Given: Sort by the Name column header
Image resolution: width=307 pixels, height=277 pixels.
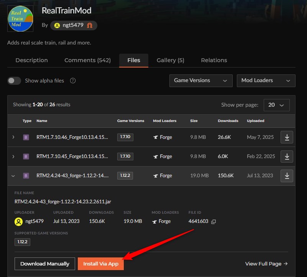Looking at the screenshot, I should coord(42,121).
